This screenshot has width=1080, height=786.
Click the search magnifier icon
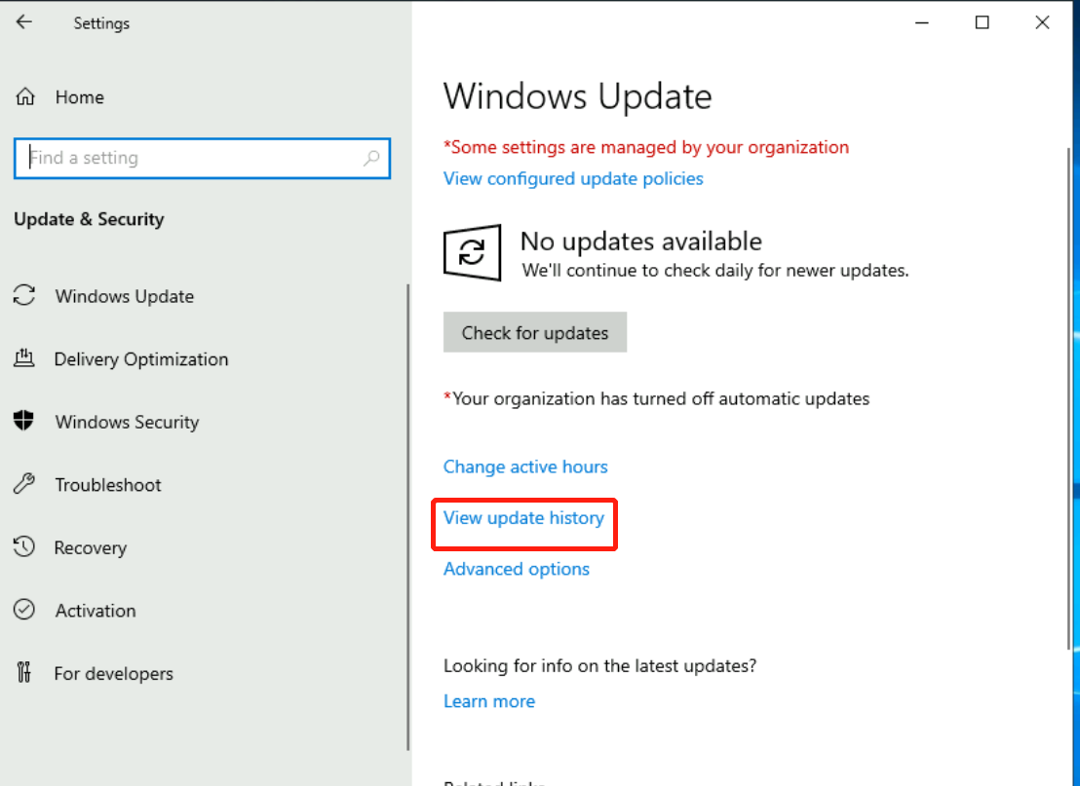click(x=371, y=158)
